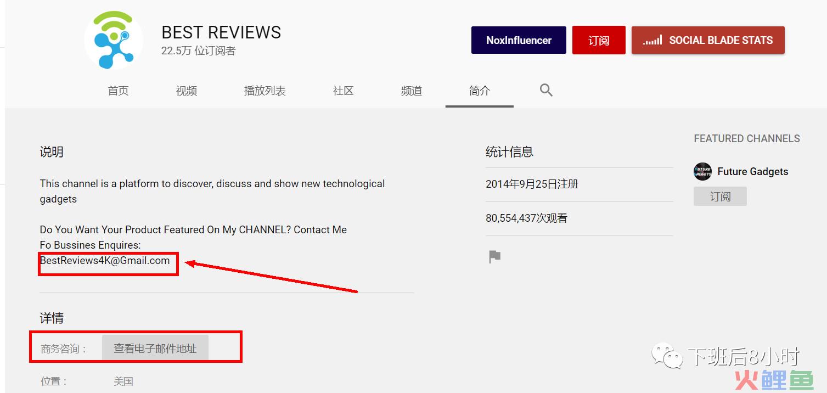The image size is (827, 393).
Task: Click the BEST REVIEWS channel title
Action: click(221, 32)
